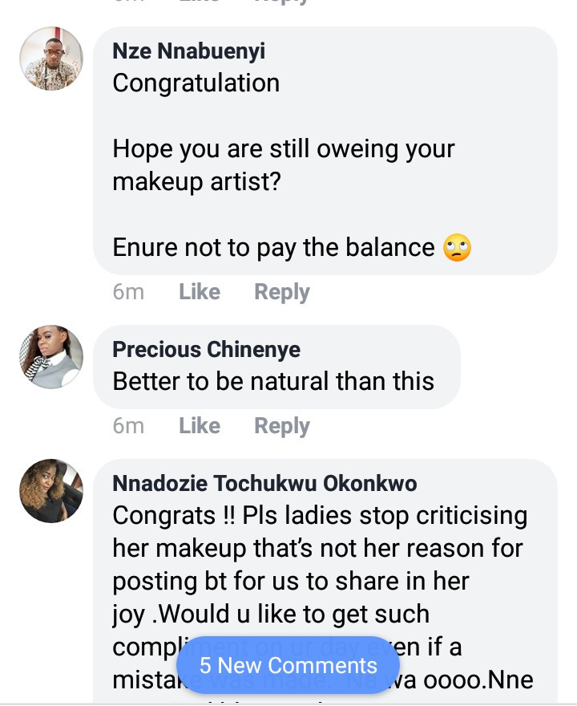Select the "Better to be natural than this" comment
Viewport: 577px width, 706px height.
click(273, 381)
